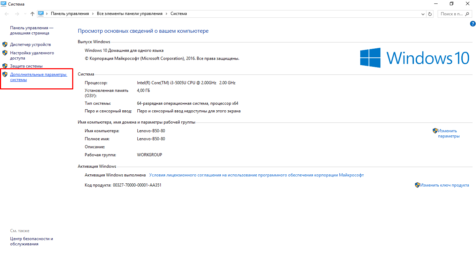
Task: Click computer name 'Lenovo-B50-80' beside 'Имя компьютера:'
Action: (x=151, y=131)
